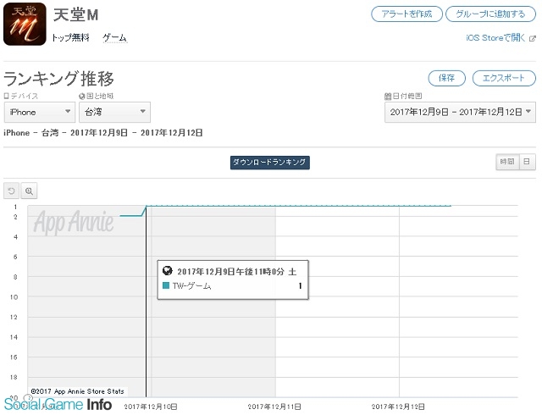Viewport: 542px width, 415px height.
Task: Click the external link icon beside iOS Store
Action: [x=533, y=38]
